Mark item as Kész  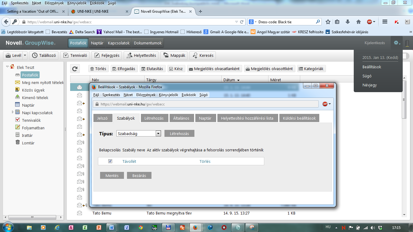click(x=176, y=69)
